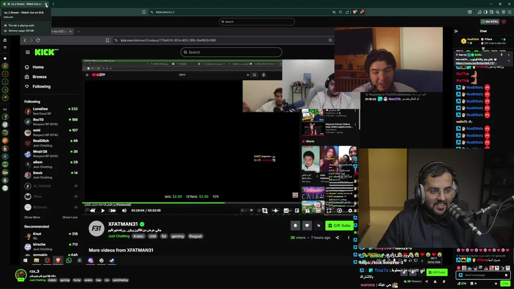Click the share icon in the outer address bar
Image resolution: width=514 pixels, height=289 pixels.
pyautogui.click(x=347, y=12)
